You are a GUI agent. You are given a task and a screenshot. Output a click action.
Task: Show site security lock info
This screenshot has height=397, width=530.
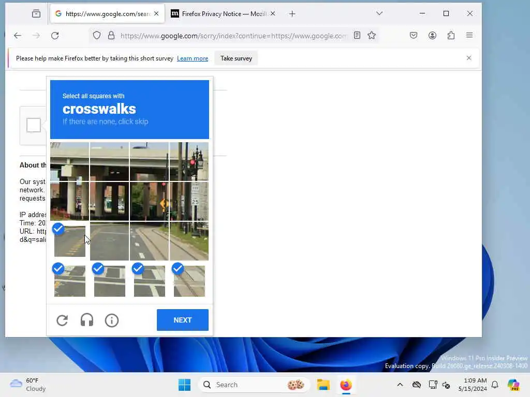pyautogui.click(x=111, y=36)
